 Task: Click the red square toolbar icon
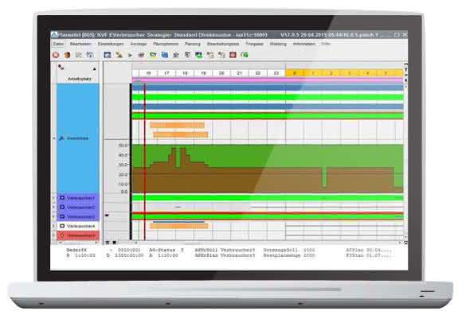233,55
